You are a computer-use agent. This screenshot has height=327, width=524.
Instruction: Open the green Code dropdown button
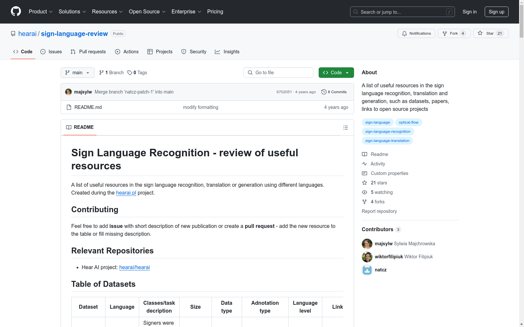(336, 73)
